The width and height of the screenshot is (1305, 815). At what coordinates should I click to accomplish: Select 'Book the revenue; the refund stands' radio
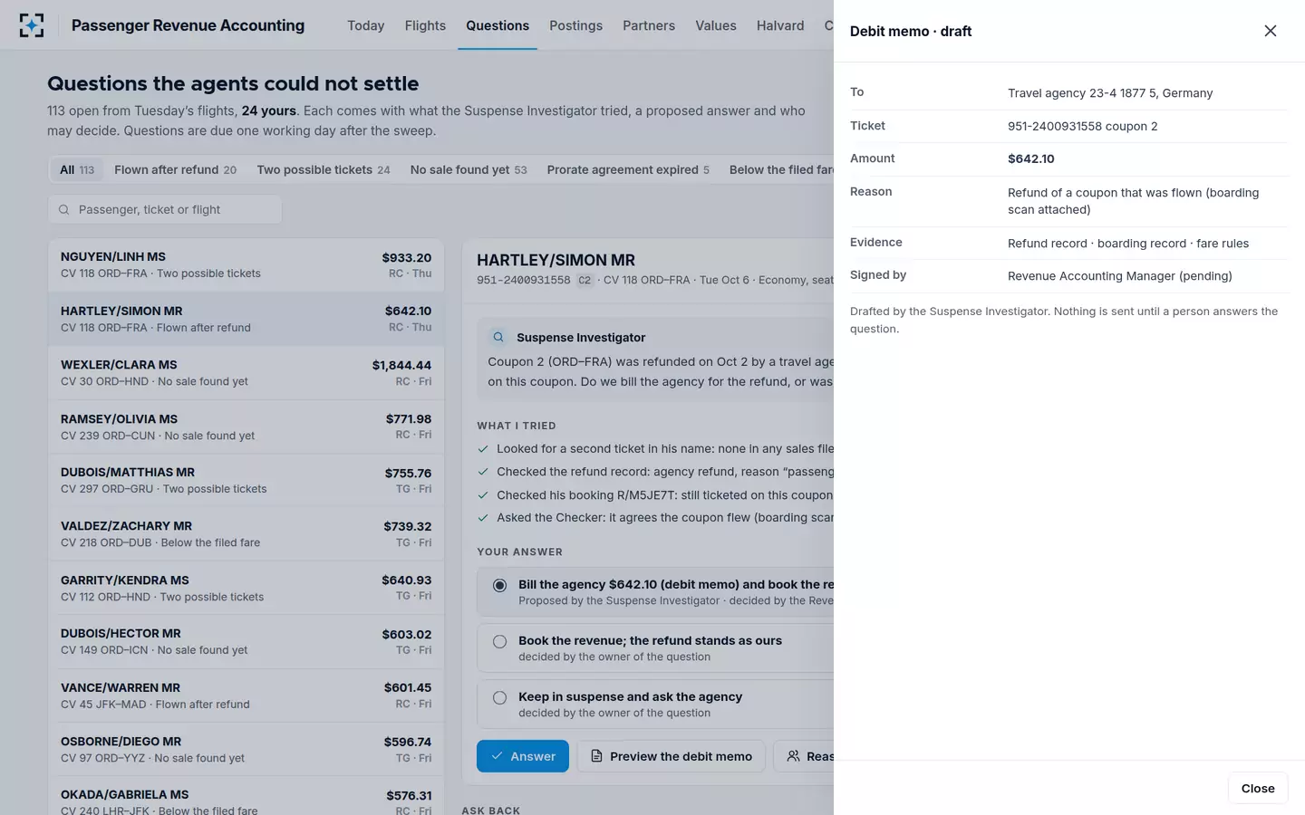coord(499,641)
